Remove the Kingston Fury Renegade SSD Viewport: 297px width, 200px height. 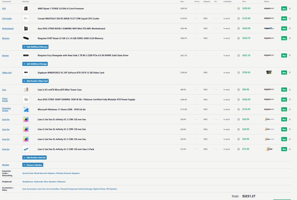(290, 55)
